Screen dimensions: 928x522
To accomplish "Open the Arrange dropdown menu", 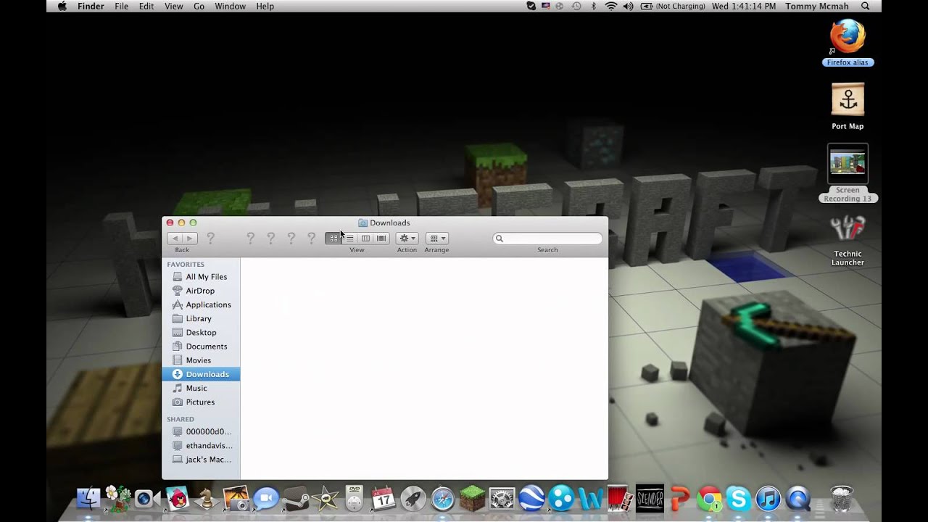I will pyautogui.click(x=436, y=239).
